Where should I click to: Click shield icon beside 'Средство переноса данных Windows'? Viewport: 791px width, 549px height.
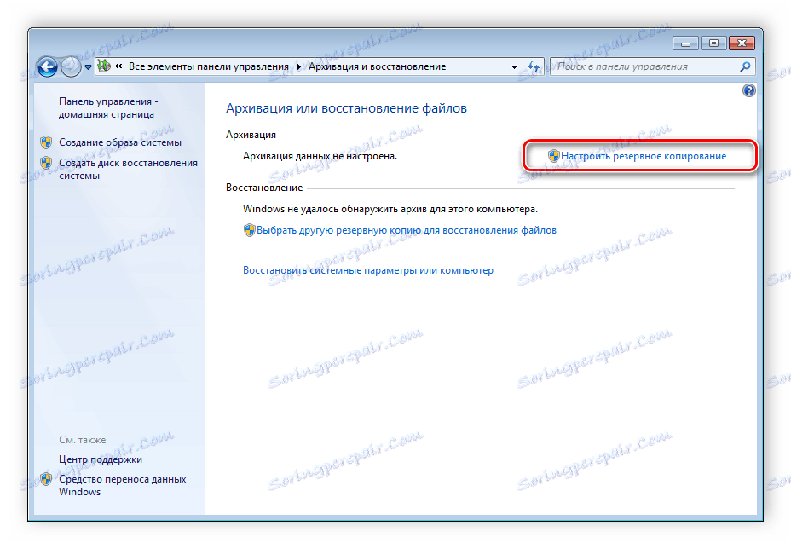(46, 479)
